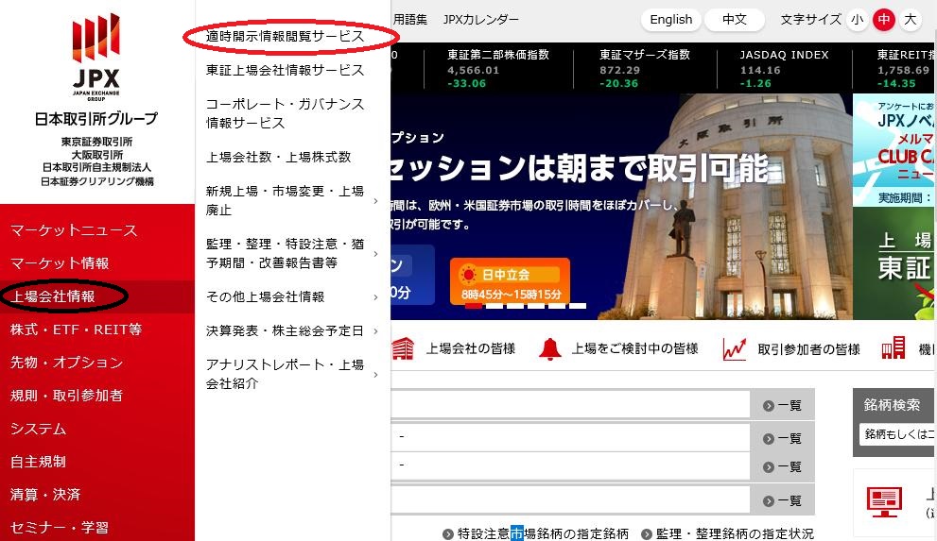Open 株式・ETF・REIT等 sidebar item
937x541 pixels.
(76, 330)
